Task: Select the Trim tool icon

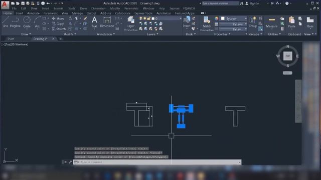Action: [76, 18]
